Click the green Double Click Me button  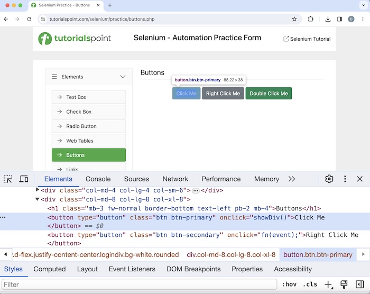pyautogui.click(x=269, y=94)
